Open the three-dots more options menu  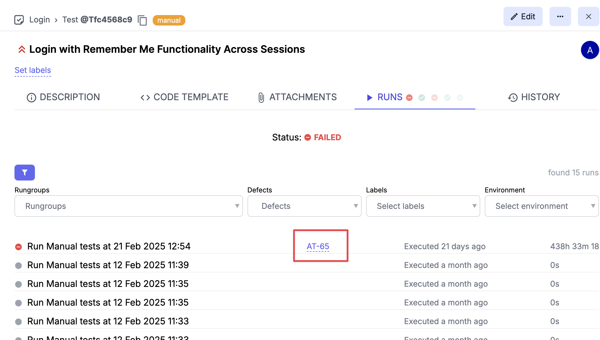pos(560,16)
